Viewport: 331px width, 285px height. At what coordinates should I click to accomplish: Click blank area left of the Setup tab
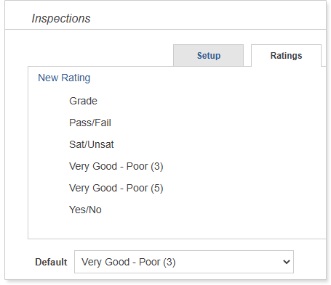[x=100, y=55]
